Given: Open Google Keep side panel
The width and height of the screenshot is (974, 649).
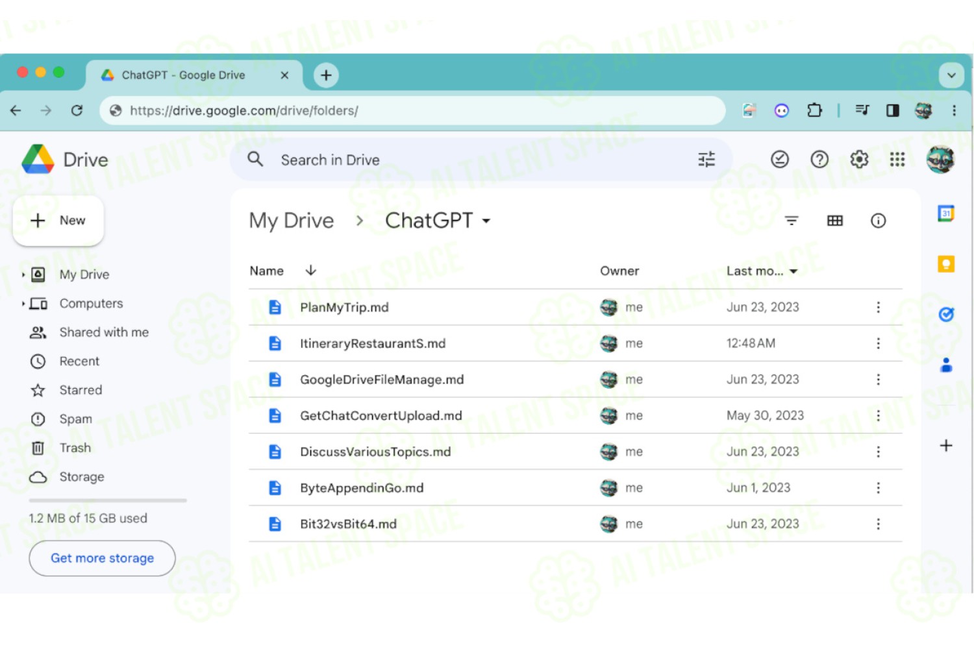Looking at the screenshot, I should [946, 264].
